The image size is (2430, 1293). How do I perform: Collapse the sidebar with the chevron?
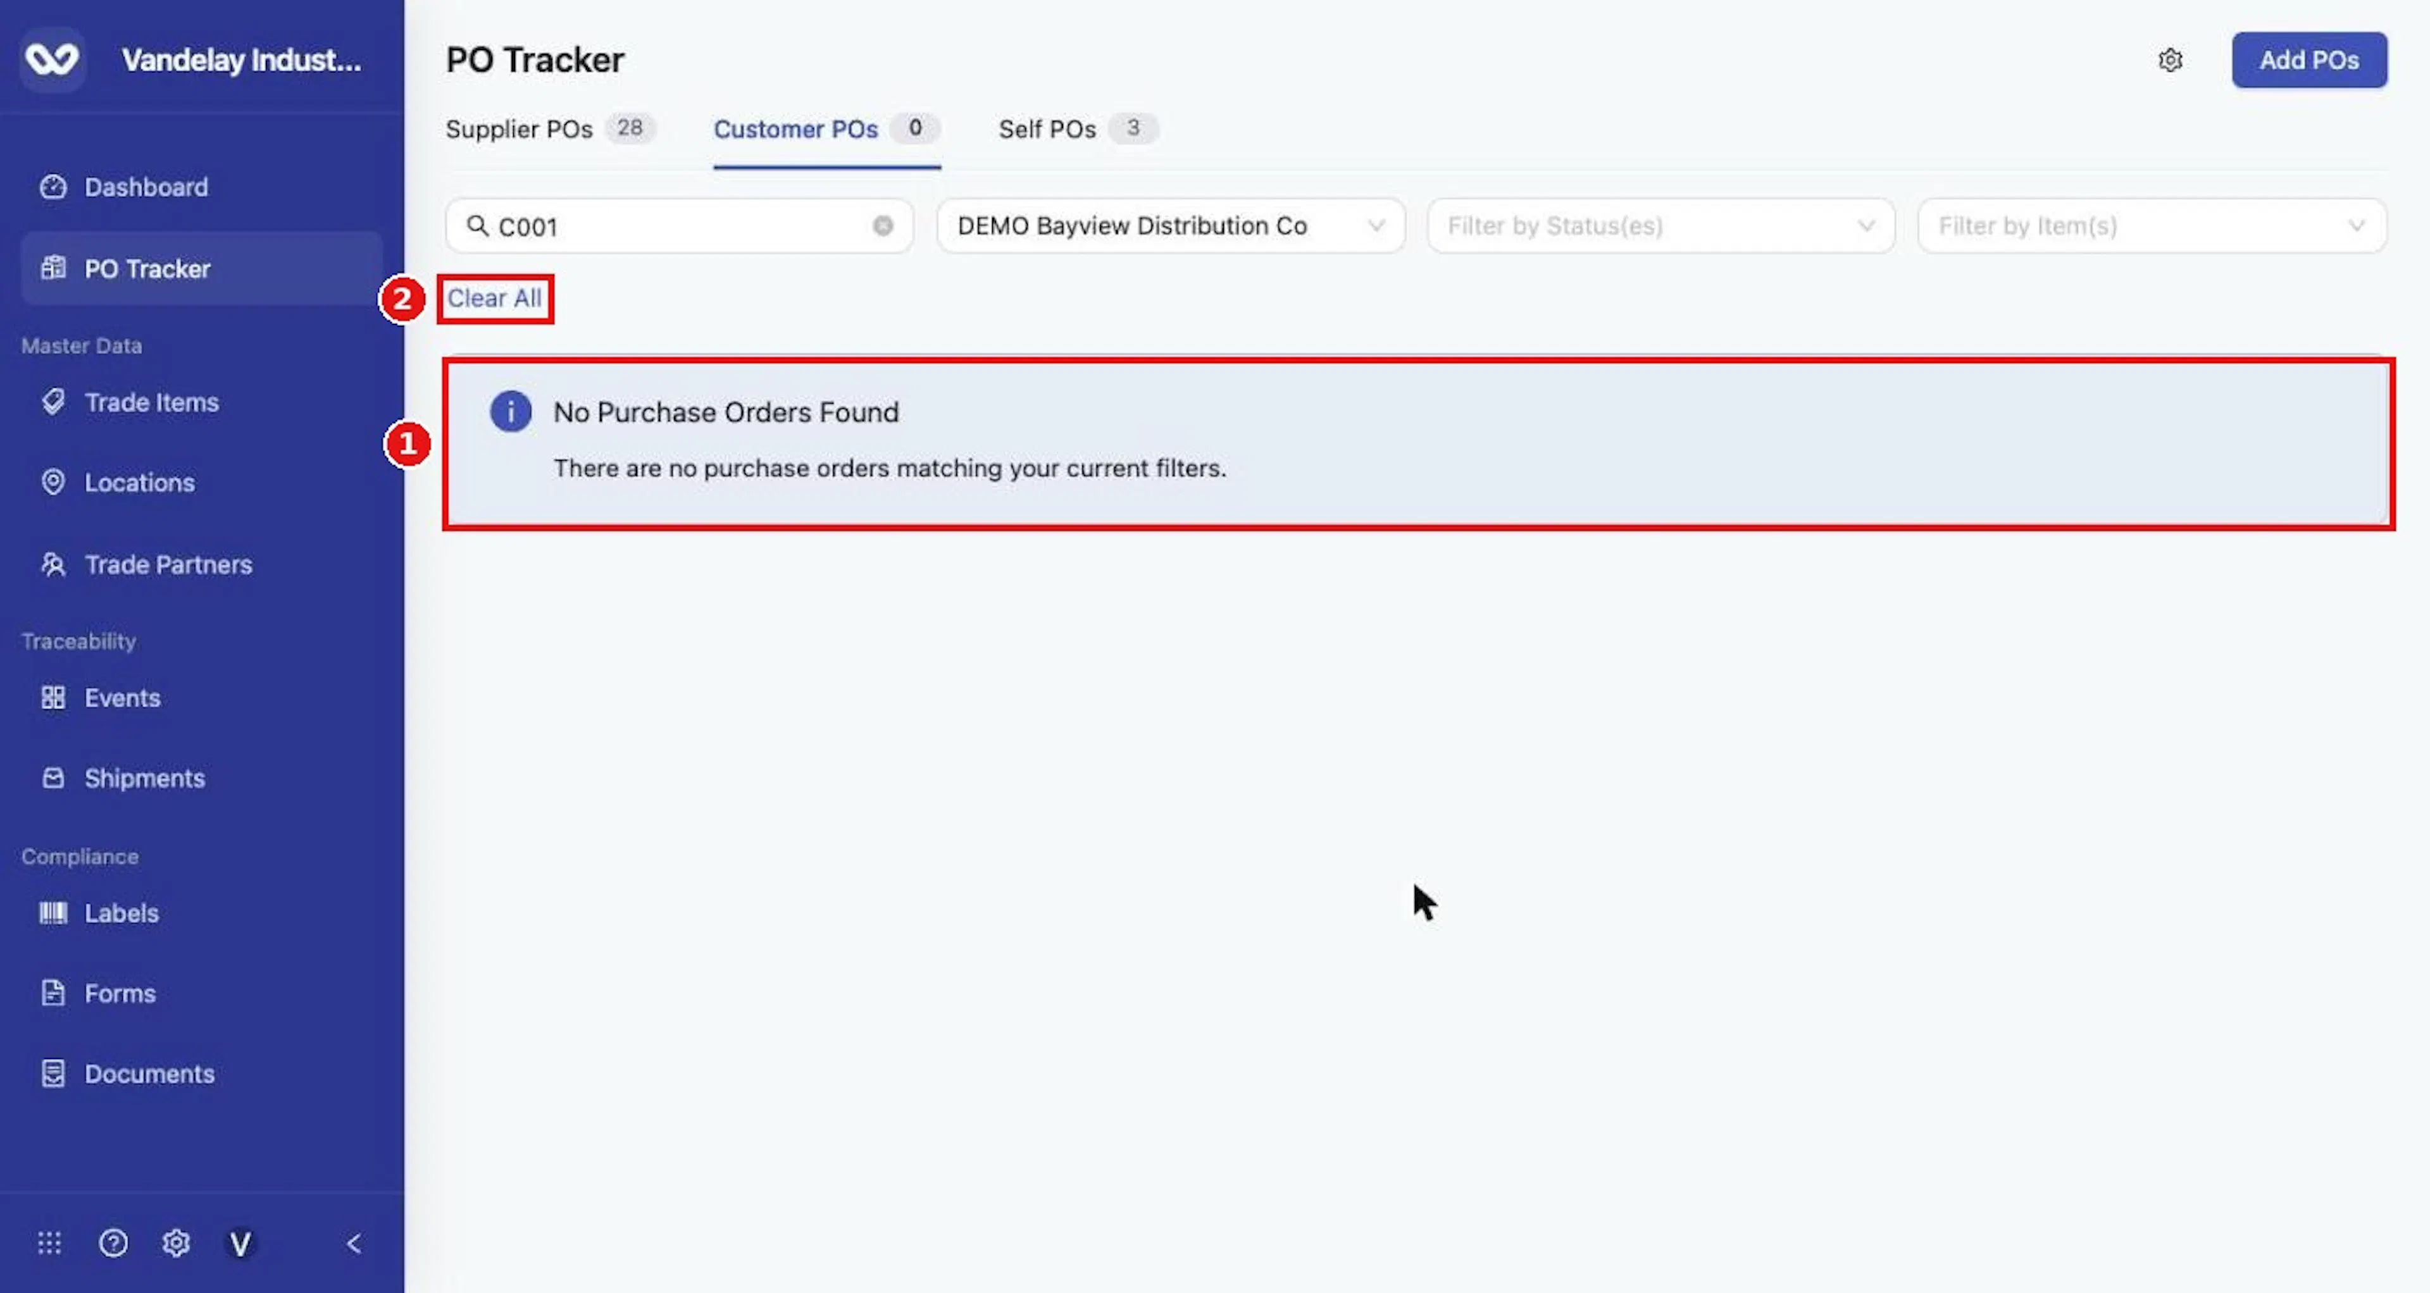point(354,1244)
